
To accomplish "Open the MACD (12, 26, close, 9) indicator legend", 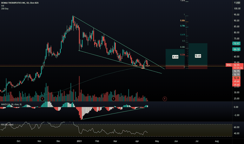I will tap(11, 104).
